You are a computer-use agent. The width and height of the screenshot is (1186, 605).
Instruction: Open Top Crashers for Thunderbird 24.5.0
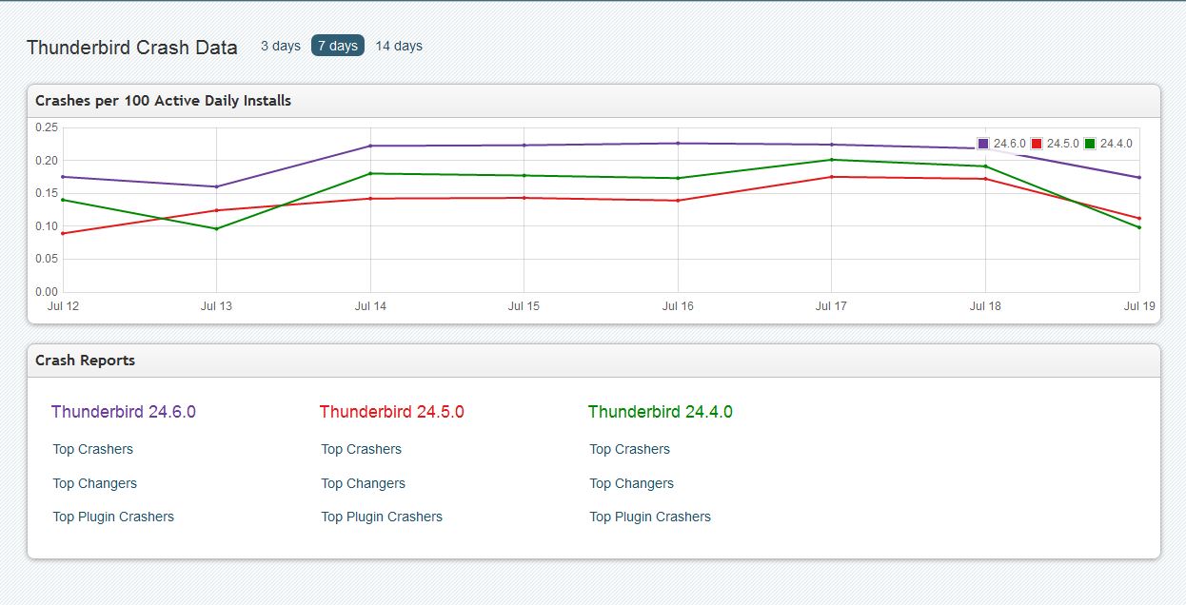click(362, 449)
